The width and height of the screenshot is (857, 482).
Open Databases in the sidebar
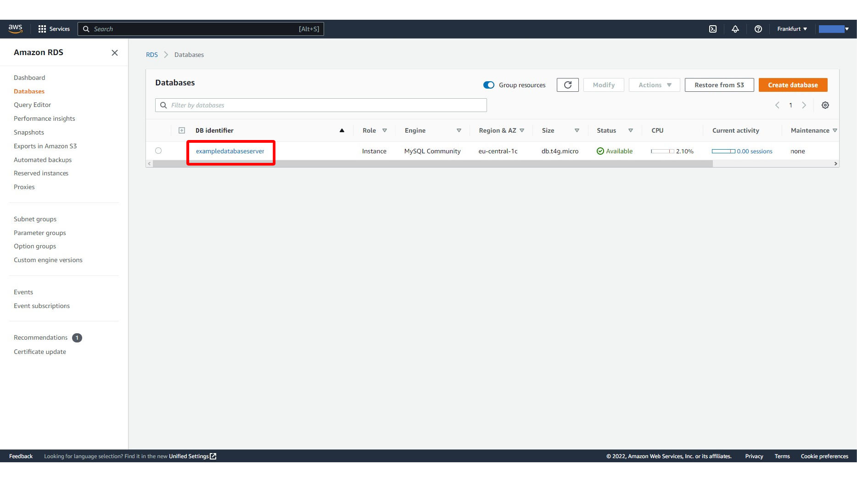29,91
